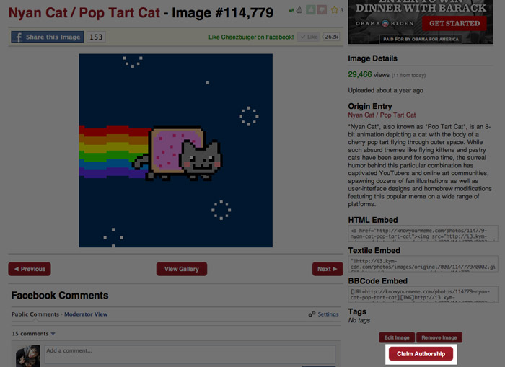The image size is (505, 367).
Task: Open the Nyan Cat origin entry link
Action: 382,115
